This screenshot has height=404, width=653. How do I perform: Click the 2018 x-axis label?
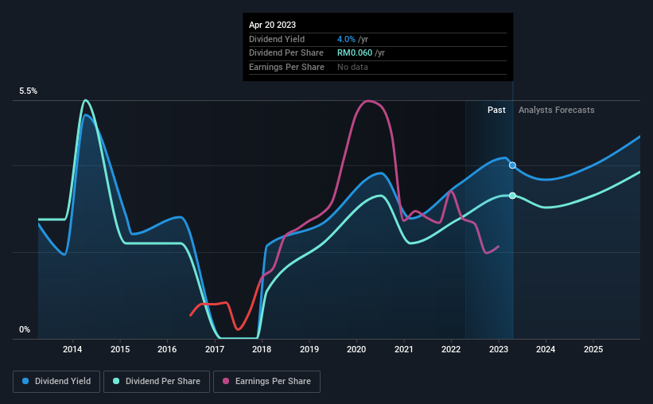[262, 349]
